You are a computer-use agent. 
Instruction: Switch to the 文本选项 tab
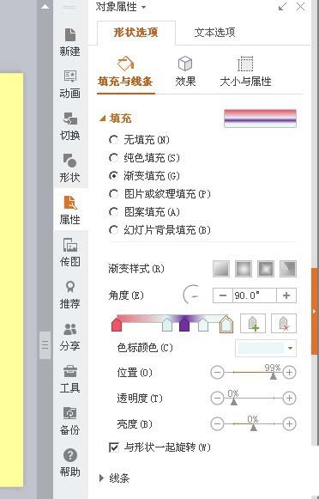tap(214, 33)
